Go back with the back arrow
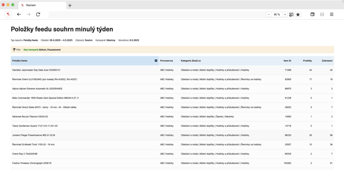This screenshot has height=170, width=344. click(19, 14)
